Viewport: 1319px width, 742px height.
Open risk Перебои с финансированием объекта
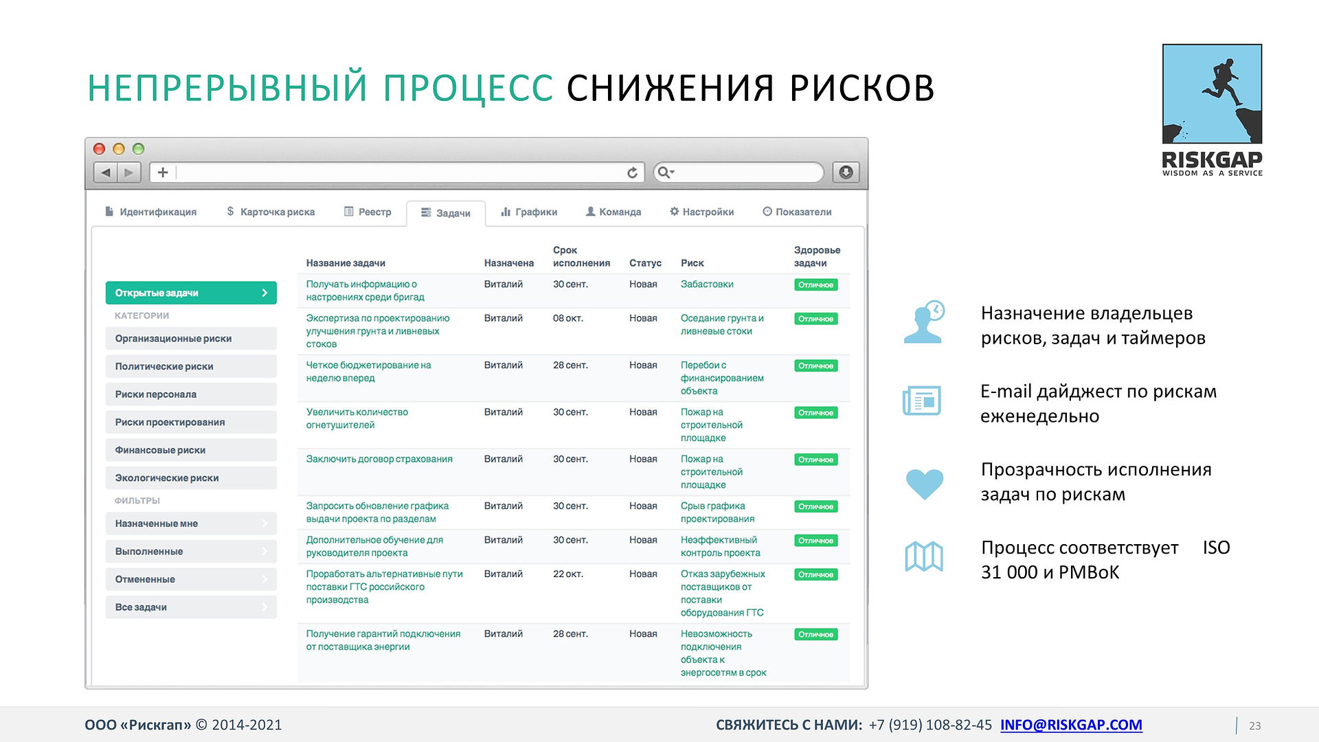tap(722, 378)
